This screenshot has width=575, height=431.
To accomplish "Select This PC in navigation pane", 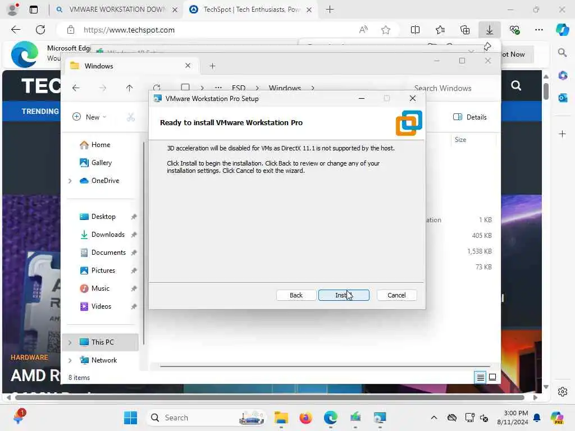I will click(x=100, y=342).
